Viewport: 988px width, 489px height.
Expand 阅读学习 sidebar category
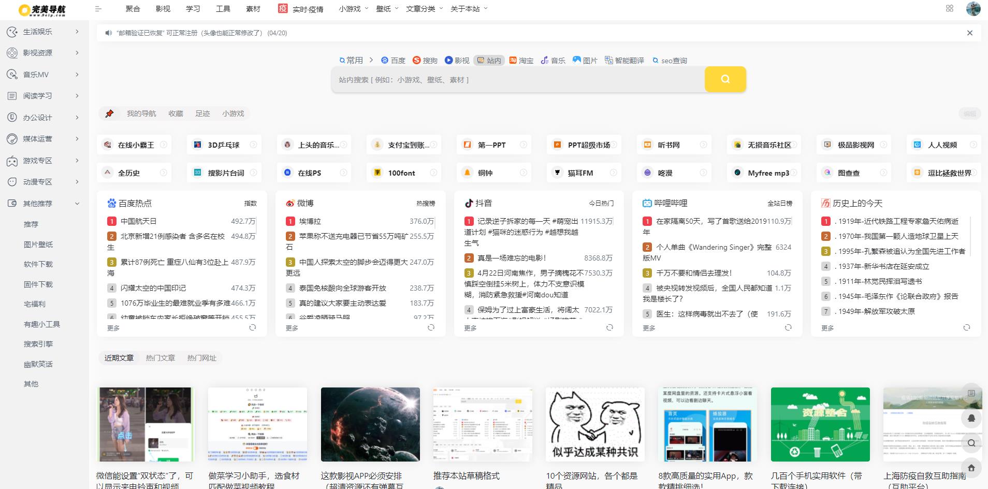(44, 96)
